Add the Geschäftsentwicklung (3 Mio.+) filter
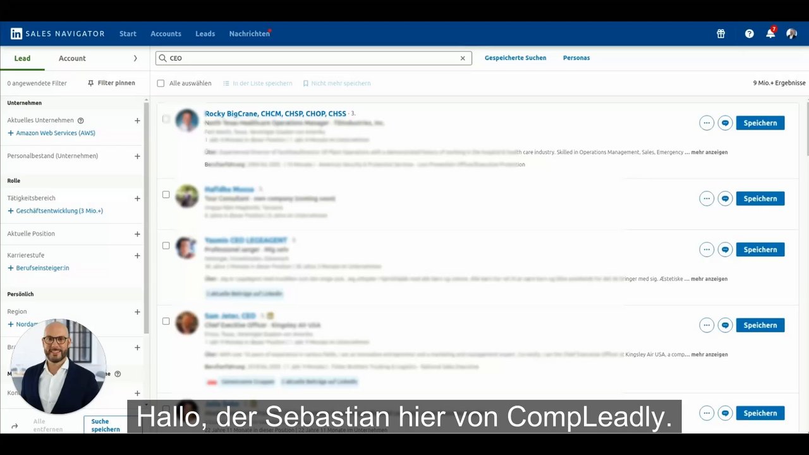The image size is (809, 455). 55,211
